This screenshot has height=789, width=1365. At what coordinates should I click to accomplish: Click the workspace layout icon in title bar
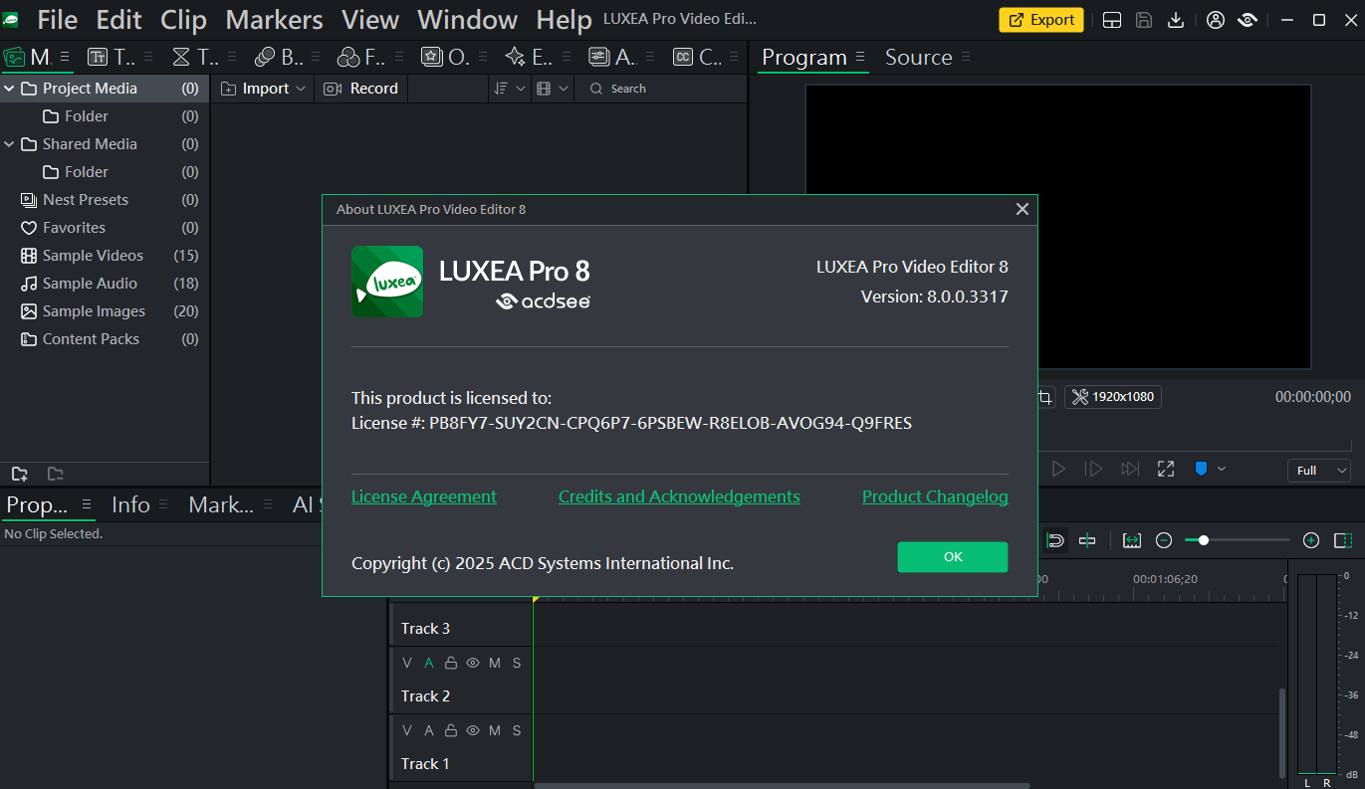pyautogui.click(x=1113, y=20)
